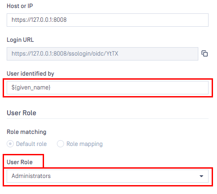This screenshot has height=194, width=217.
Task: Click the 'Administrators' text in the combo box
Action: coord(31,176)
